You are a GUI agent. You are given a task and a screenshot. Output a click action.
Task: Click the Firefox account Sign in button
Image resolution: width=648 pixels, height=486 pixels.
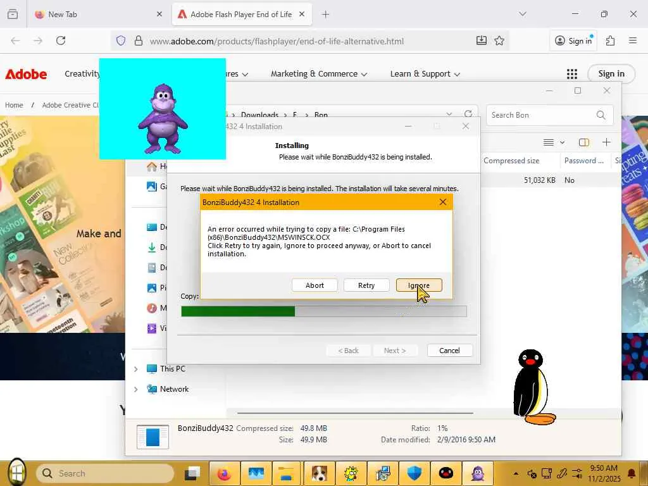point(573,40)
